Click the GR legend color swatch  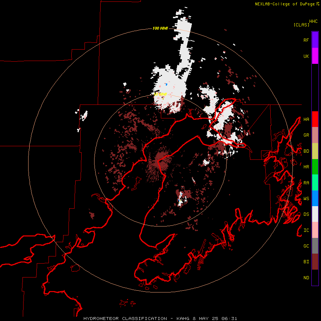(315, 135)
